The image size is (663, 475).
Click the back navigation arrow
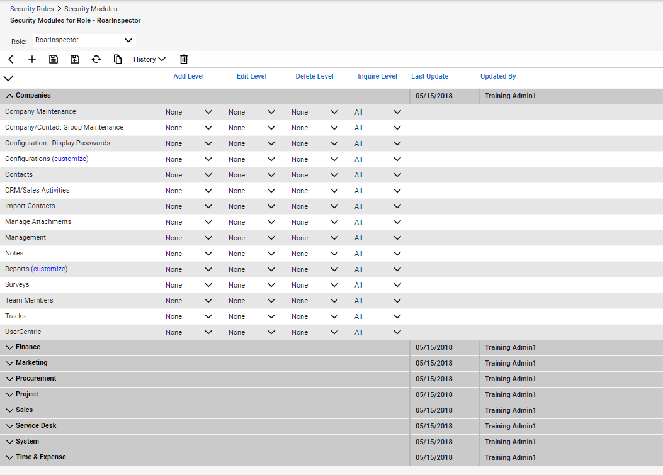pyautogui.click(x=10, y=59)
